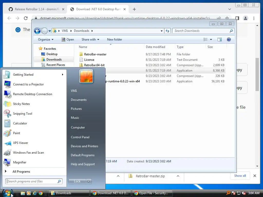Select RetroBar.64-bit zip file
The height and width of the screenshot is (197, 263).
pyautogui.click(x=94, y=65)
